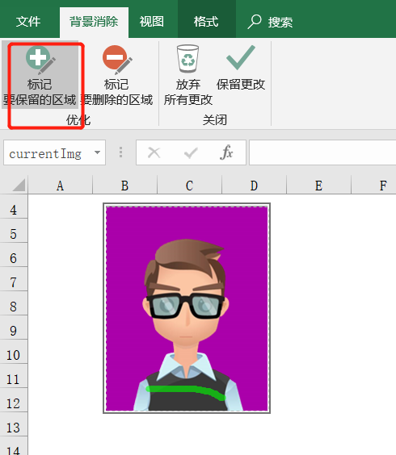Viewport: 396px width, 455px height.
Task: Select column A header
Action: (x=60, y=185)
